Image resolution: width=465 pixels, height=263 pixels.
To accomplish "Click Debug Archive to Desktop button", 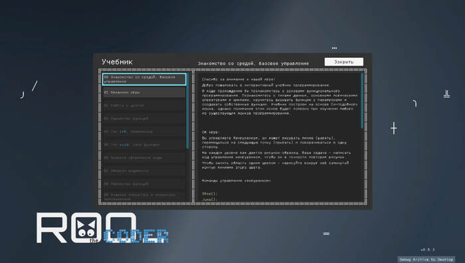I will (x=426, y=260).
